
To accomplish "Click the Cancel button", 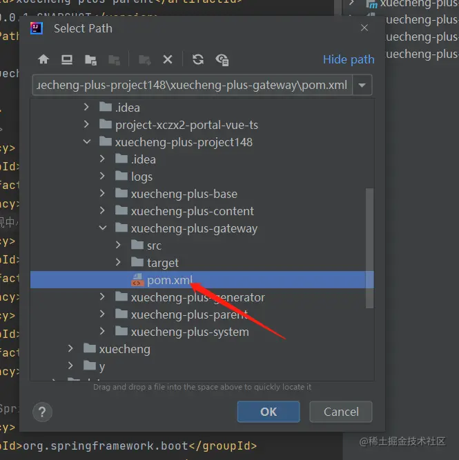I will click(341, 412).
